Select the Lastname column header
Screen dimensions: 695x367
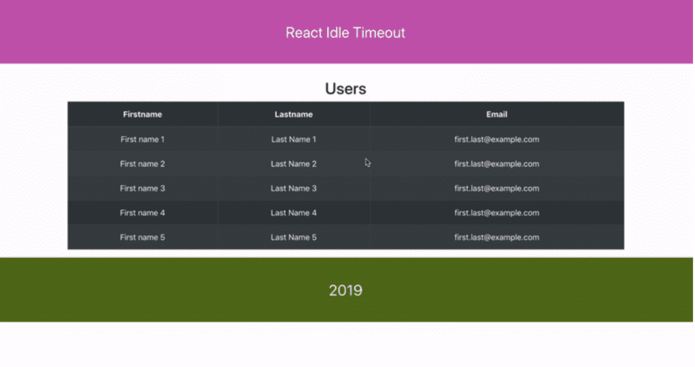point(293,114)
